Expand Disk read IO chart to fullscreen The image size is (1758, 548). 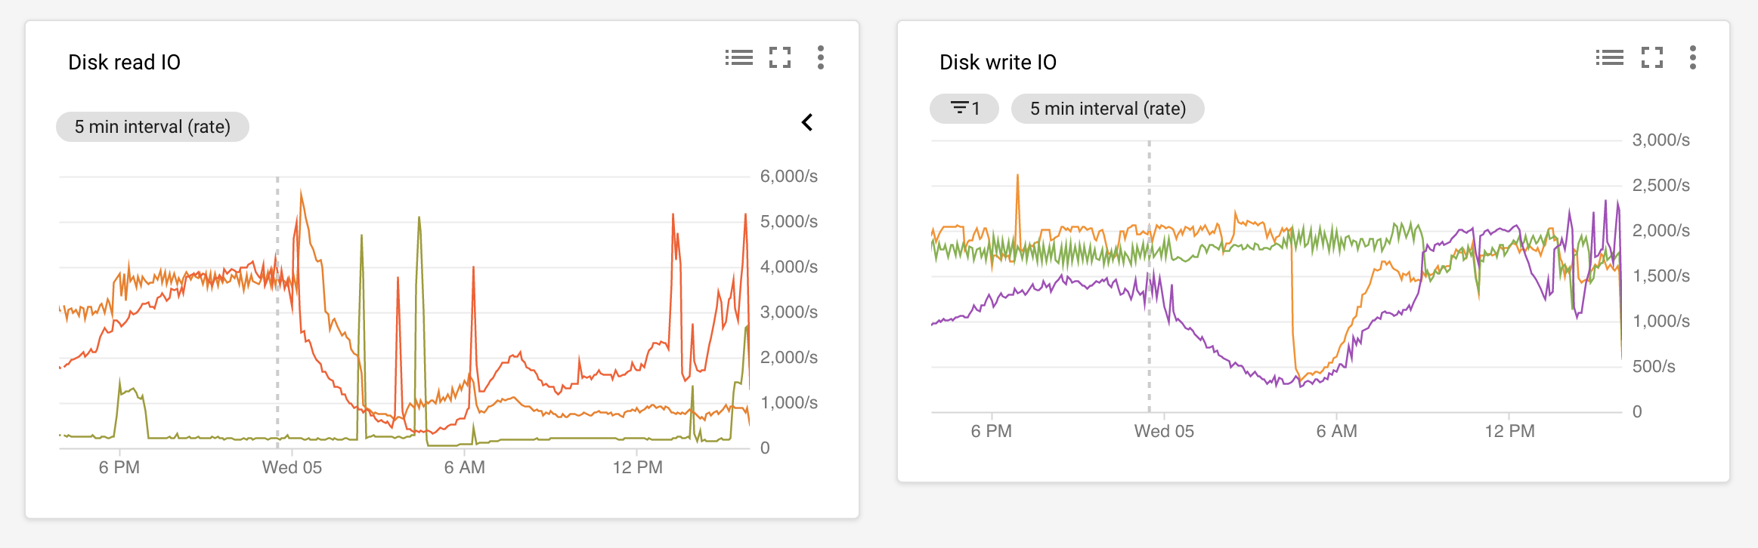pos(780,57)
